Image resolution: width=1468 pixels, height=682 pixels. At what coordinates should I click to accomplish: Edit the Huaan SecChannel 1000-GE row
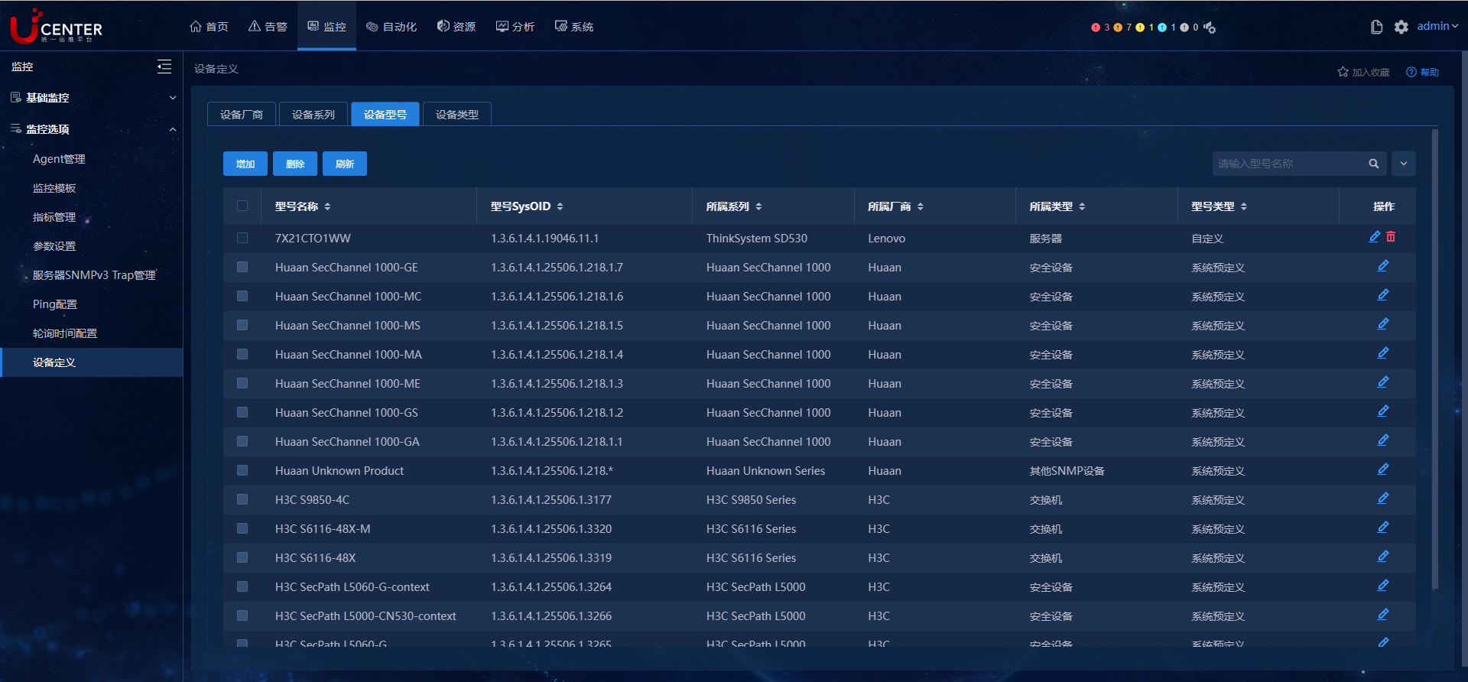(1383, 266)
